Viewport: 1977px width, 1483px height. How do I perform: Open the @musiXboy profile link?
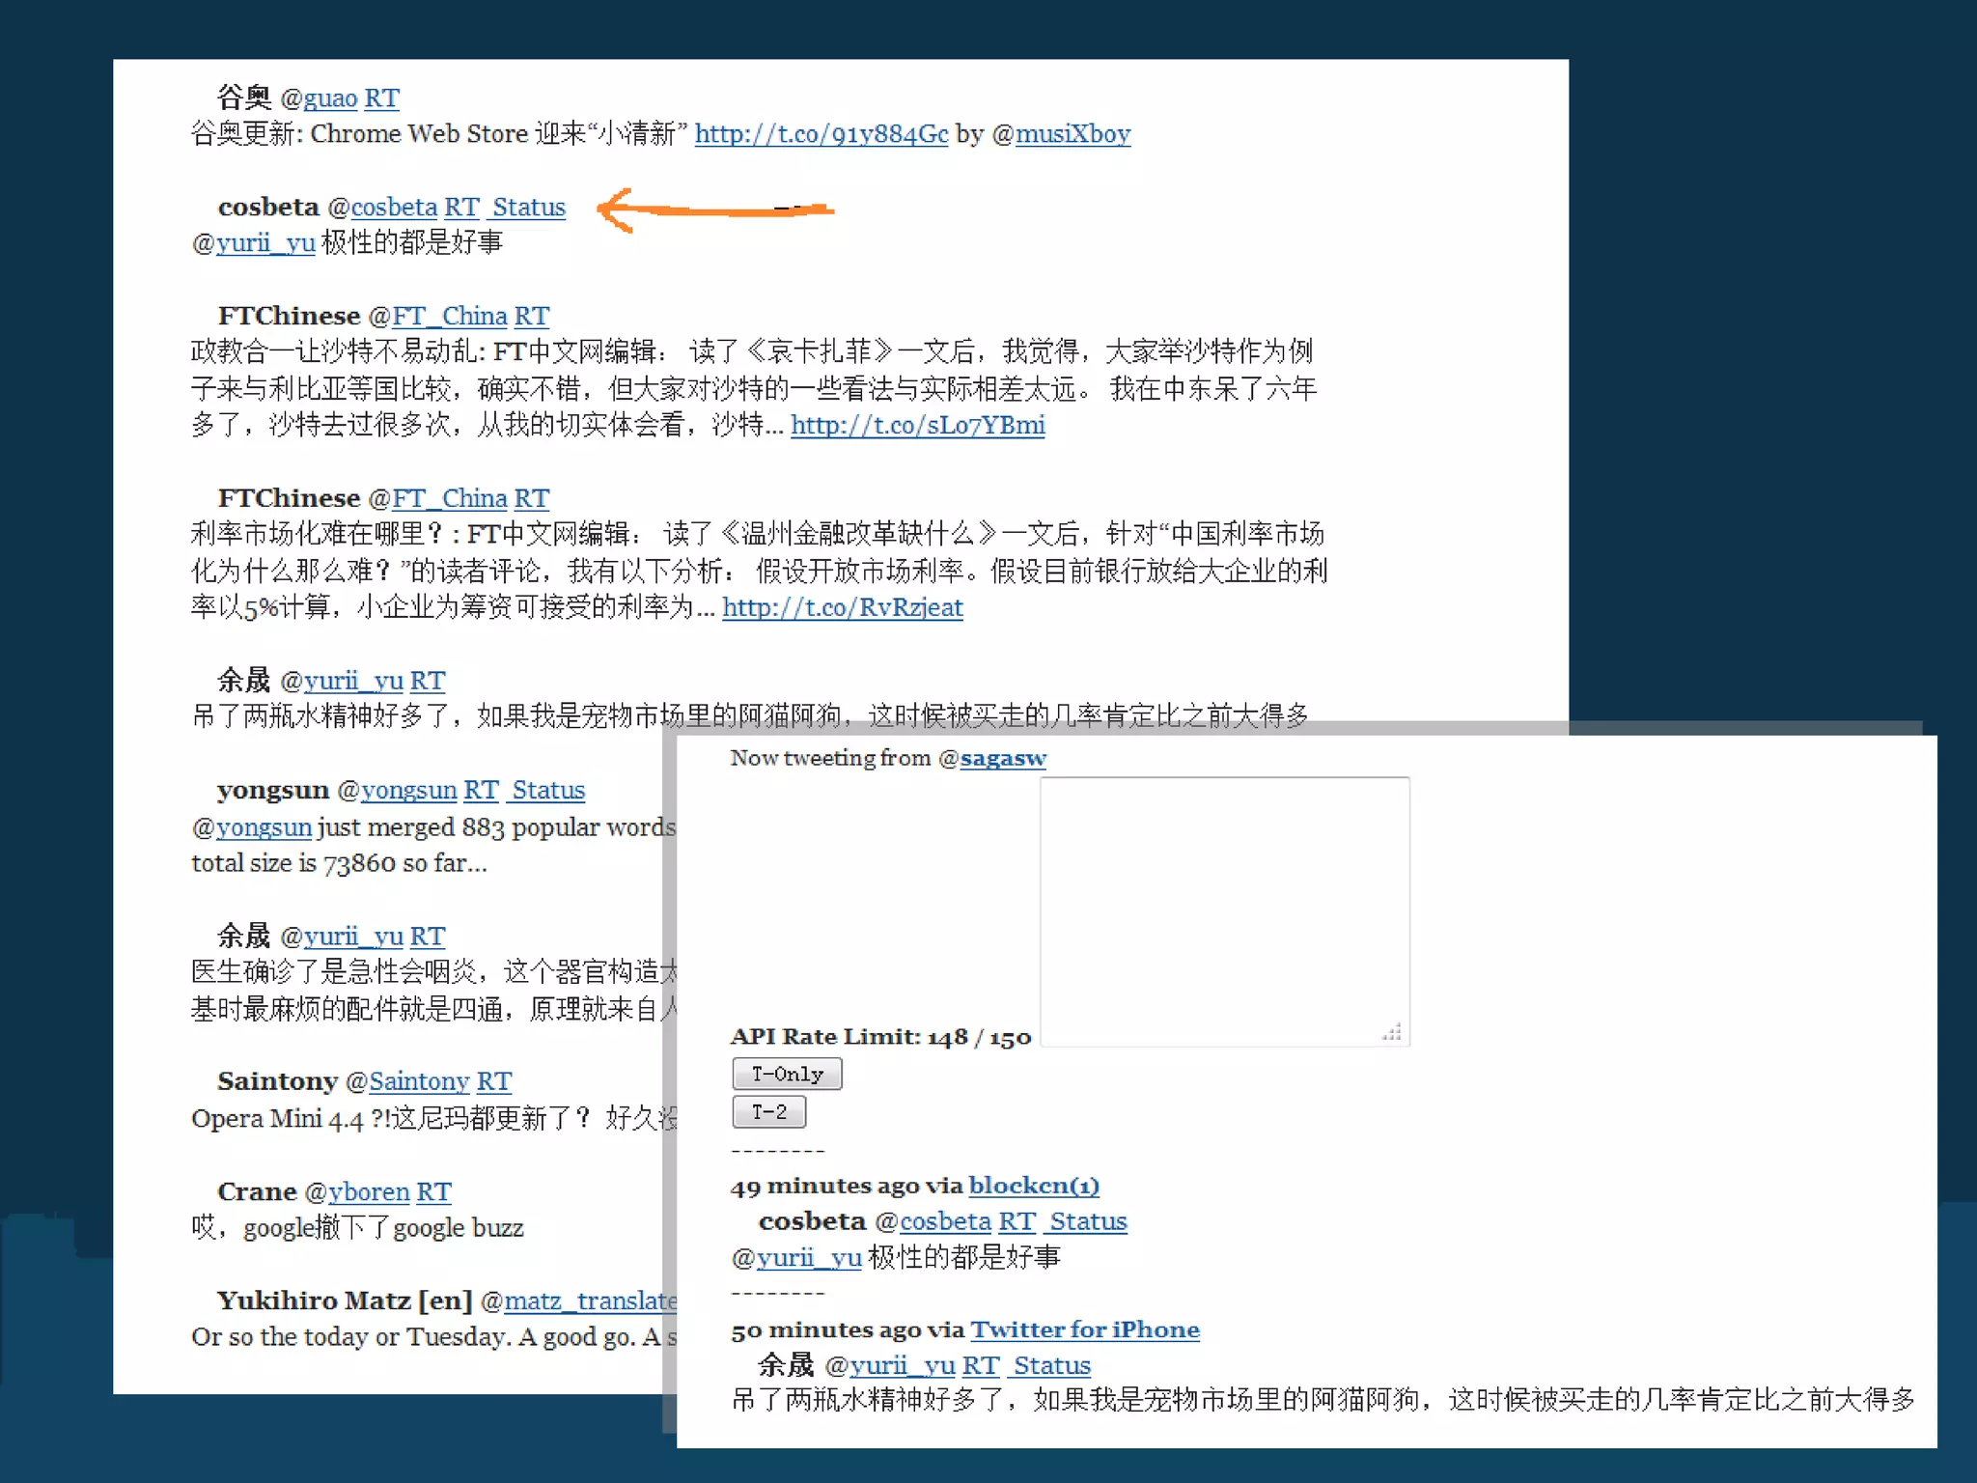1072,133
